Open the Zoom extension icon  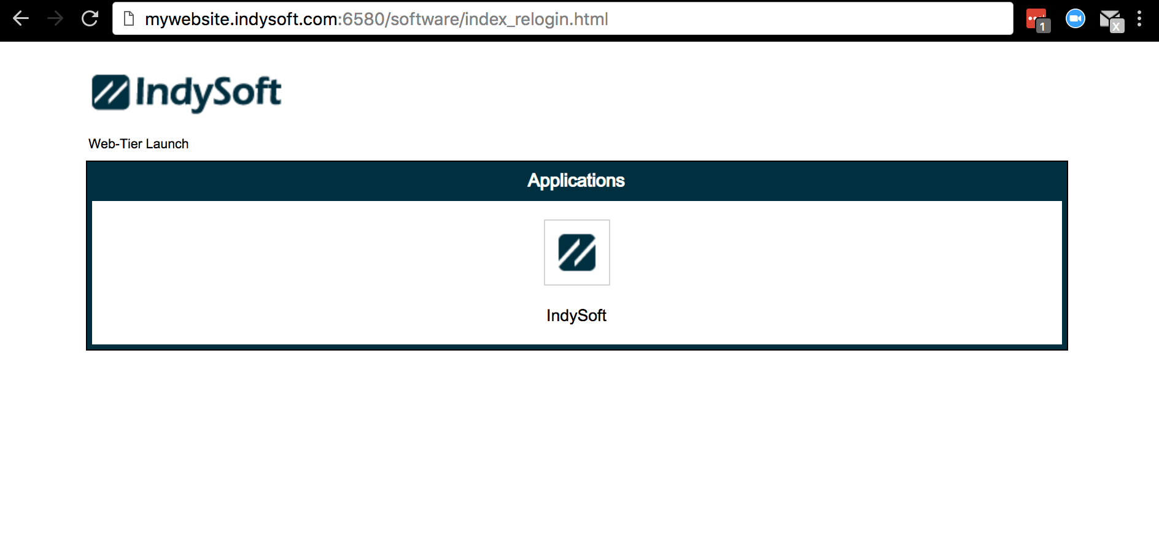pyautogui.click(x=1075, y=19)
